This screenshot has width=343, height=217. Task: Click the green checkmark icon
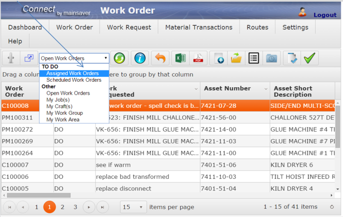pyautogui.click(x=310, y=58)
